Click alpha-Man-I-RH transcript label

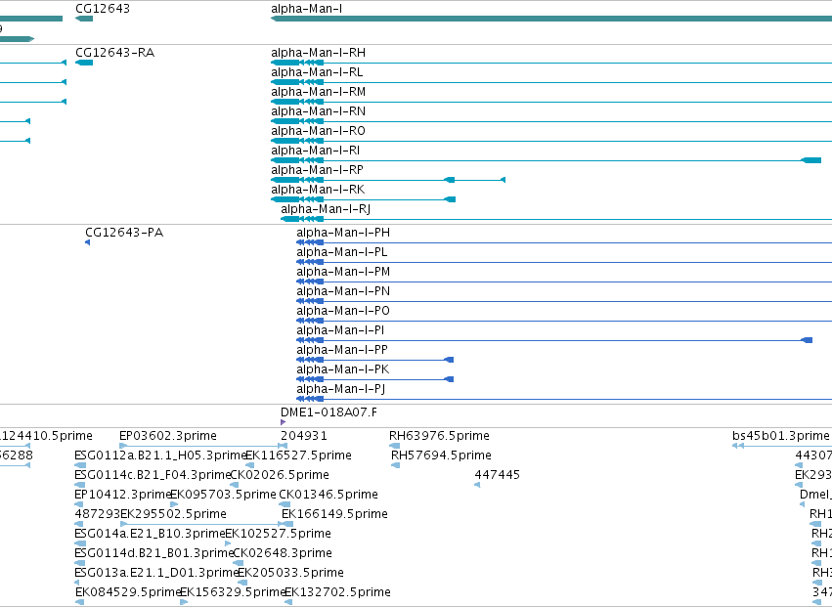pos(318,53)
